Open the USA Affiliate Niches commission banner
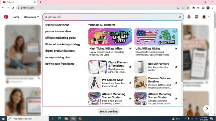This screenshot has width=216, height=121. click(x=156, y=37)
